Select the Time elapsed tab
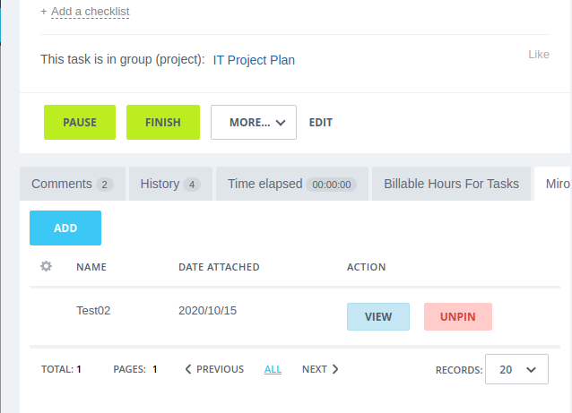572x413 pixels. (292, 184)
